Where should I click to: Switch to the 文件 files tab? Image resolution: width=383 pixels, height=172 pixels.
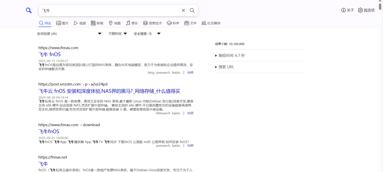[x=190, y=23]
